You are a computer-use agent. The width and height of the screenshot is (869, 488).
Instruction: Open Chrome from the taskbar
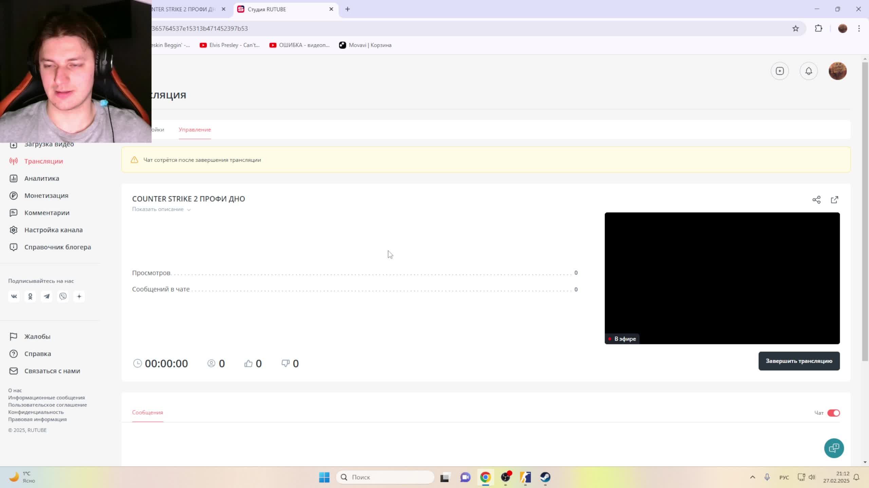click(x=485, y=477)
